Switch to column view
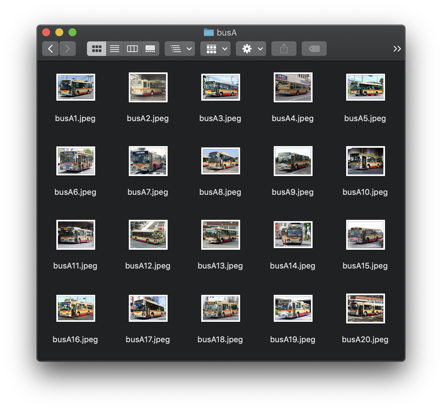The height and width of the screenshot is (410, 442). tap(132, 49)
